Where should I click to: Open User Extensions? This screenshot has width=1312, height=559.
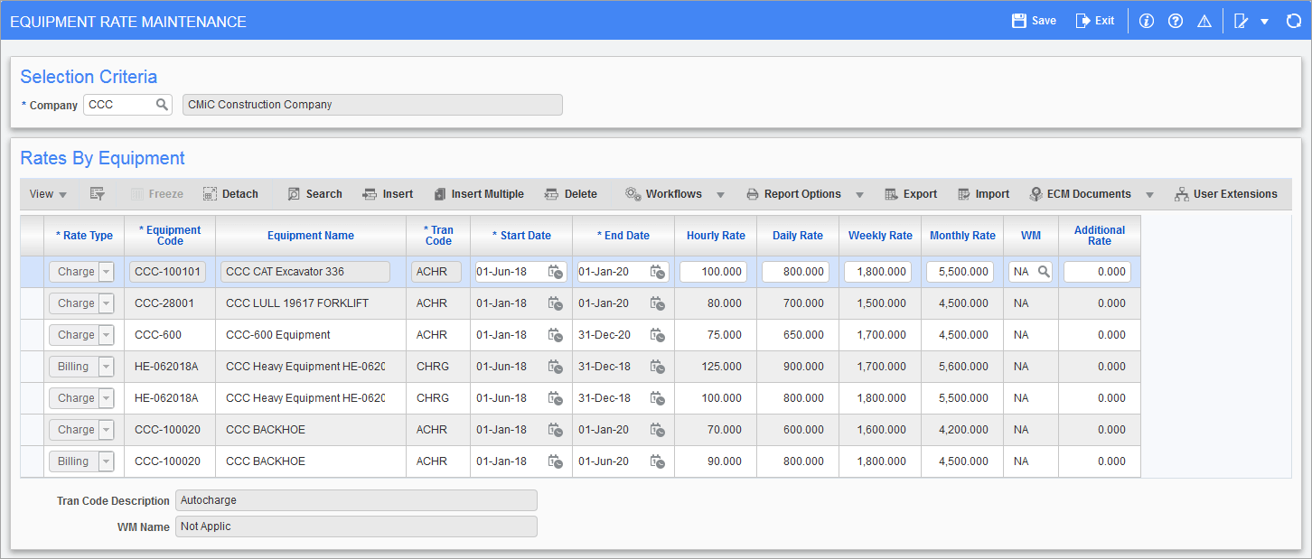click(x=1225, y=194)
